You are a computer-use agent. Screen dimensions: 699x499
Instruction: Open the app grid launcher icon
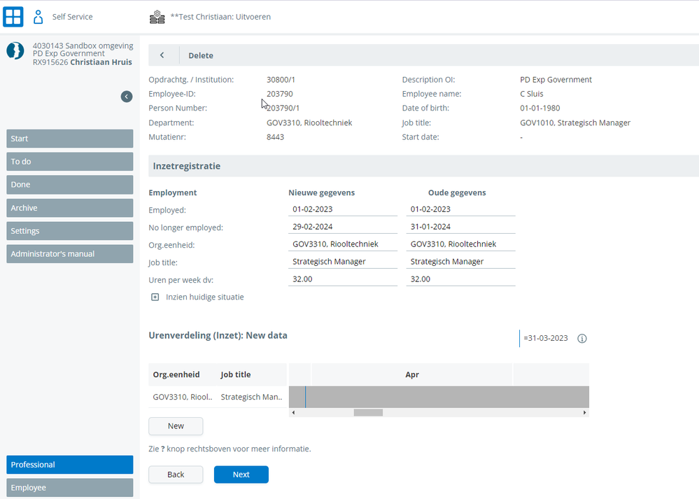point(13,17)
